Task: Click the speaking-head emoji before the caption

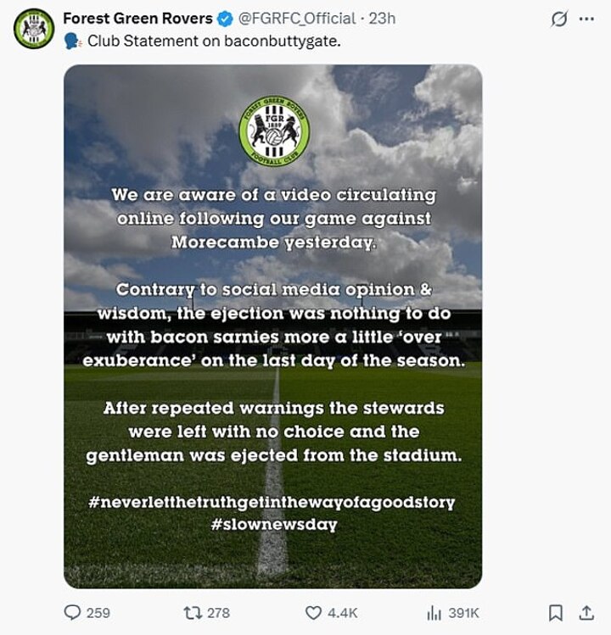Action: click(71, 41)
